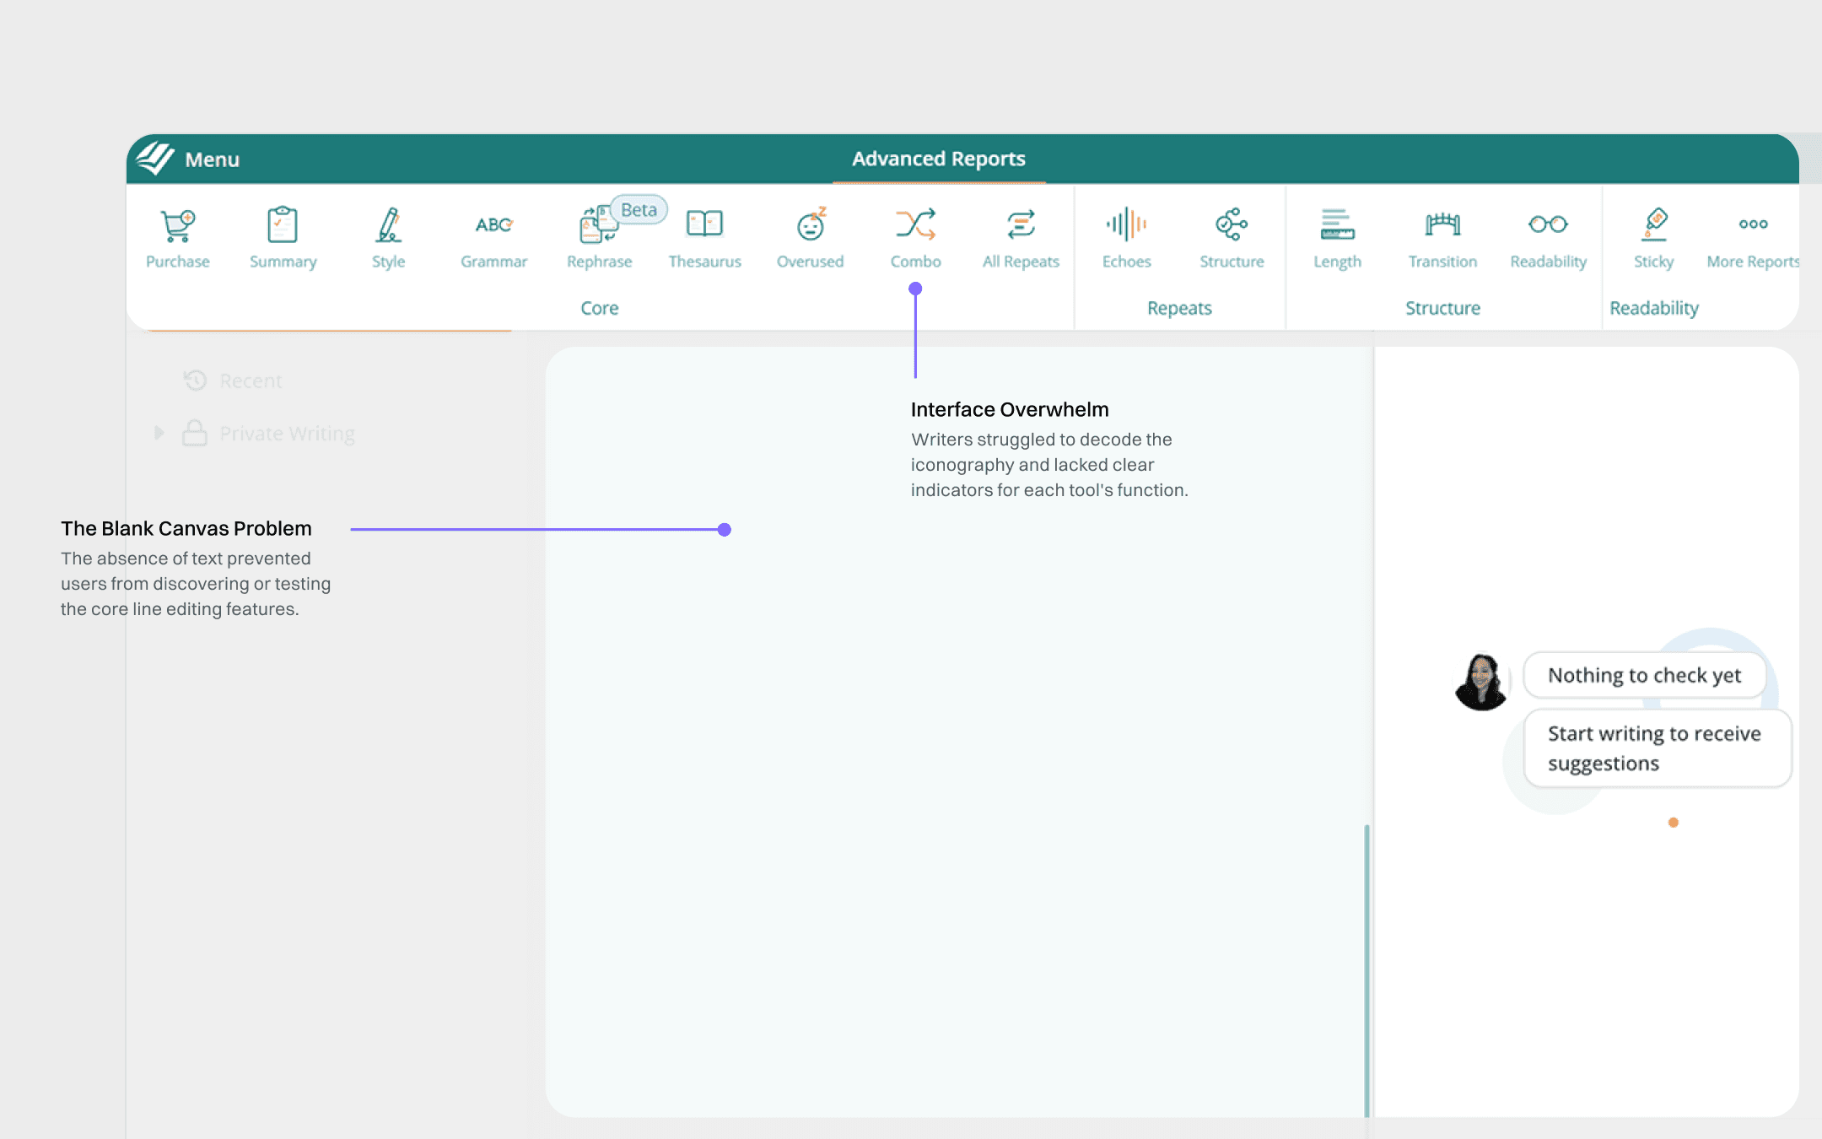Run the Overused words report
Screen dimensions: 1822x1139
tap(810, 237)
